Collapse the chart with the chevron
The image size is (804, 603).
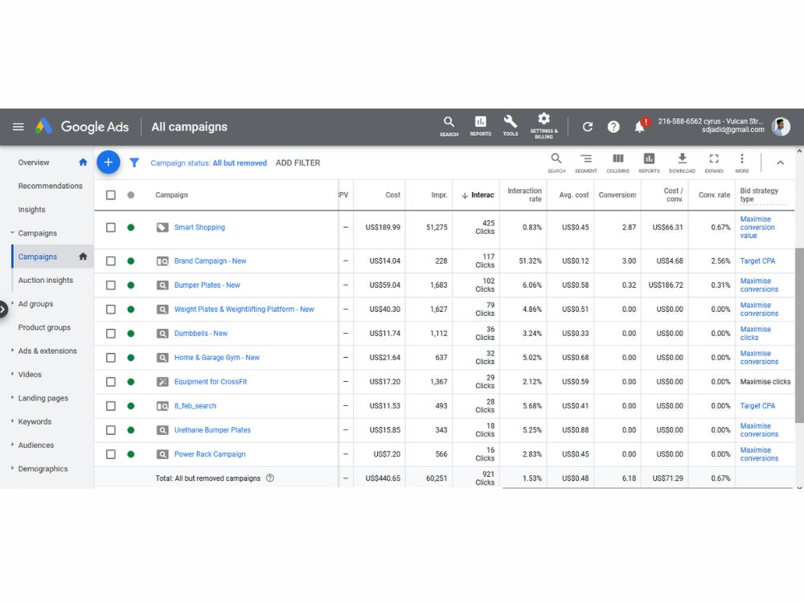click(780, 162)
